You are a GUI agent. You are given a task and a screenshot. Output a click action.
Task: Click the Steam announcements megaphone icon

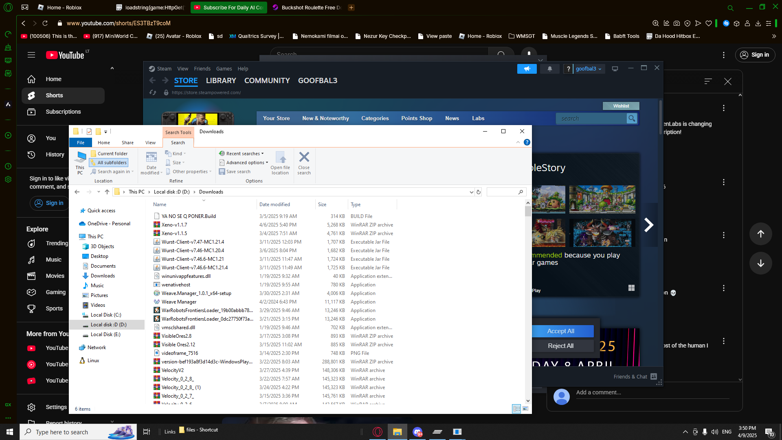(527, 69)
